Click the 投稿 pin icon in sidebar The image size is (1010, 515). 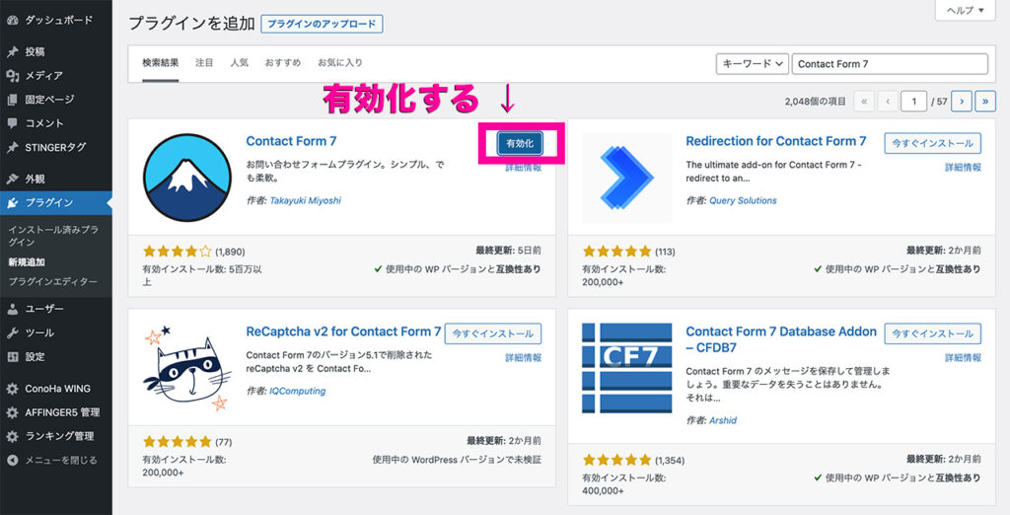pos(12,51)
